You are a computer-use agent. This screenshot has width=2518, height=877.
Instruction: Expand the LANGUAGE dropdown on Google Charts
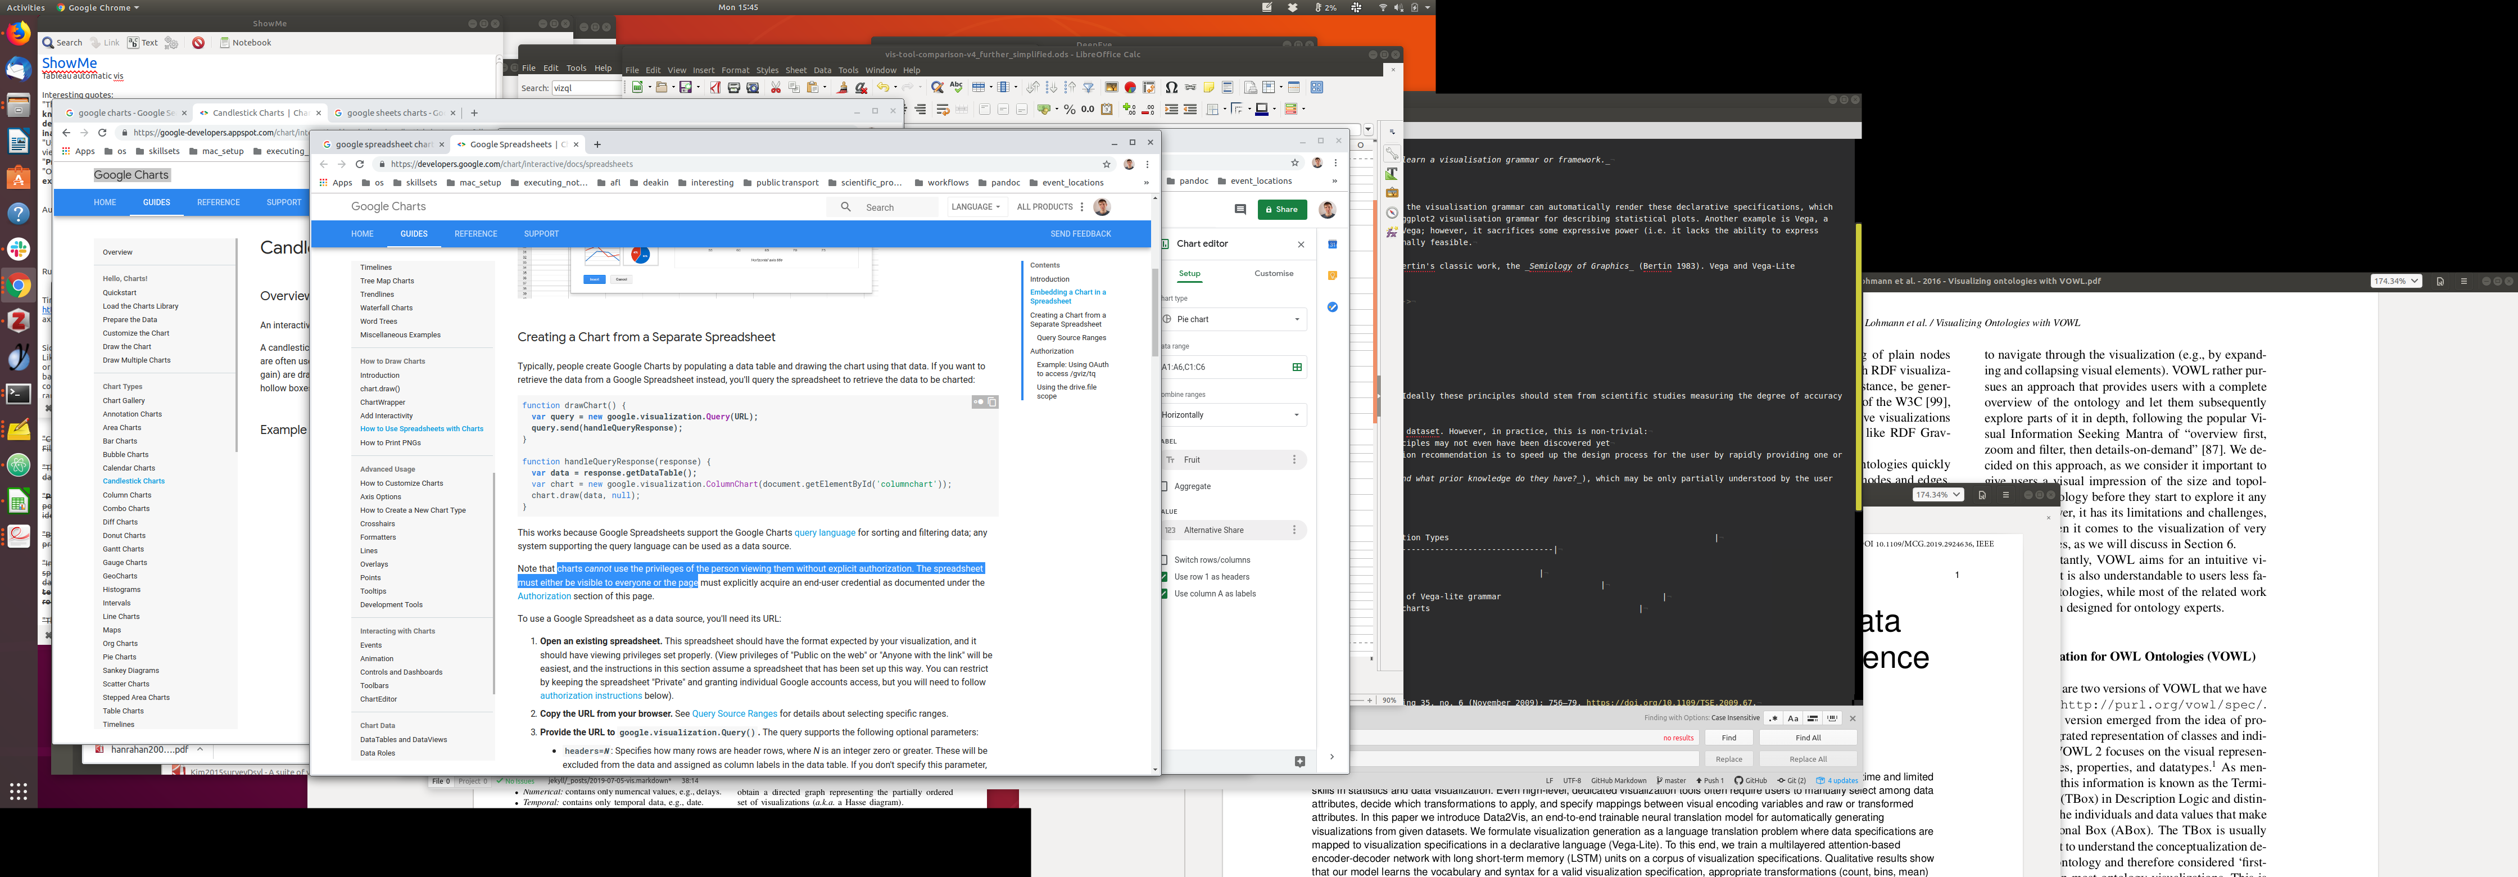976,207
